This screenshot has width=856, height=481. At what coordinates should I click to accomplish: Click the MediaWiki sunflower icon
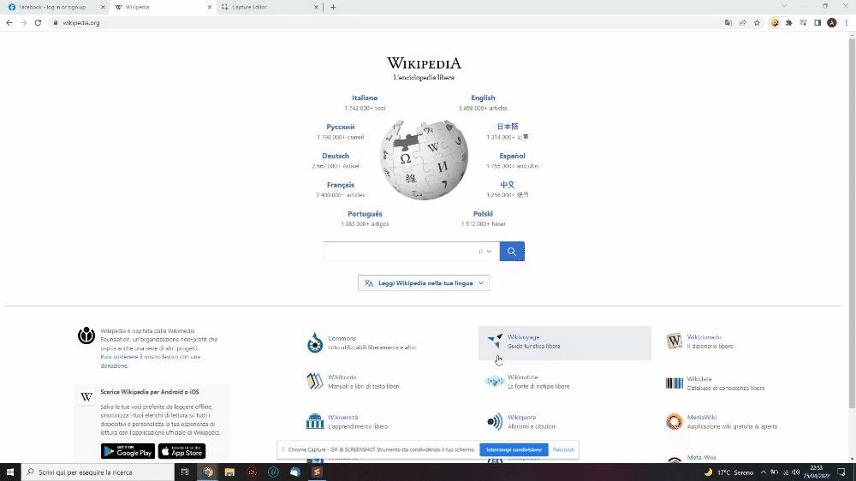click(x=675, y=421)
